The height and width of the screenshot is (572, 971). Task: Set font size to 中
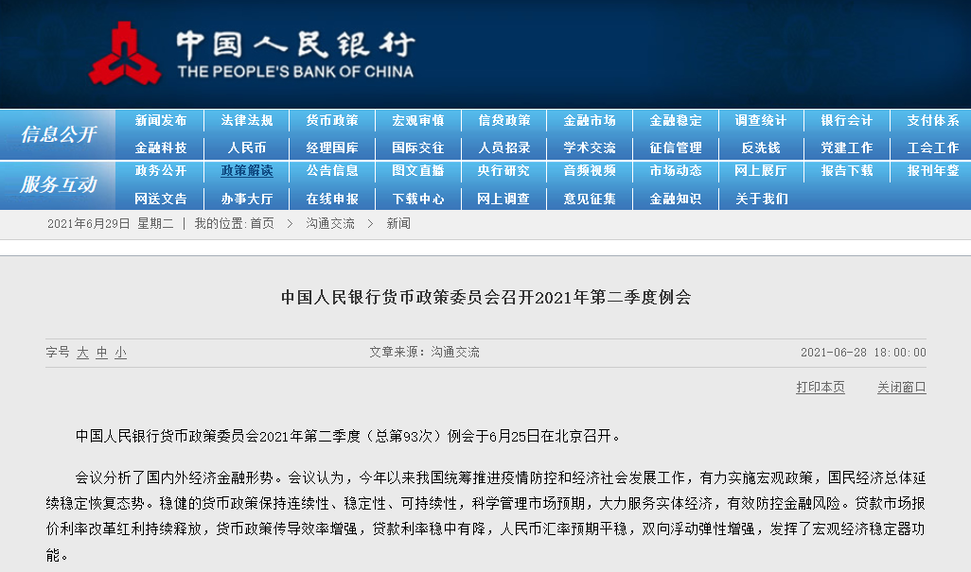[x=101, y=353]
